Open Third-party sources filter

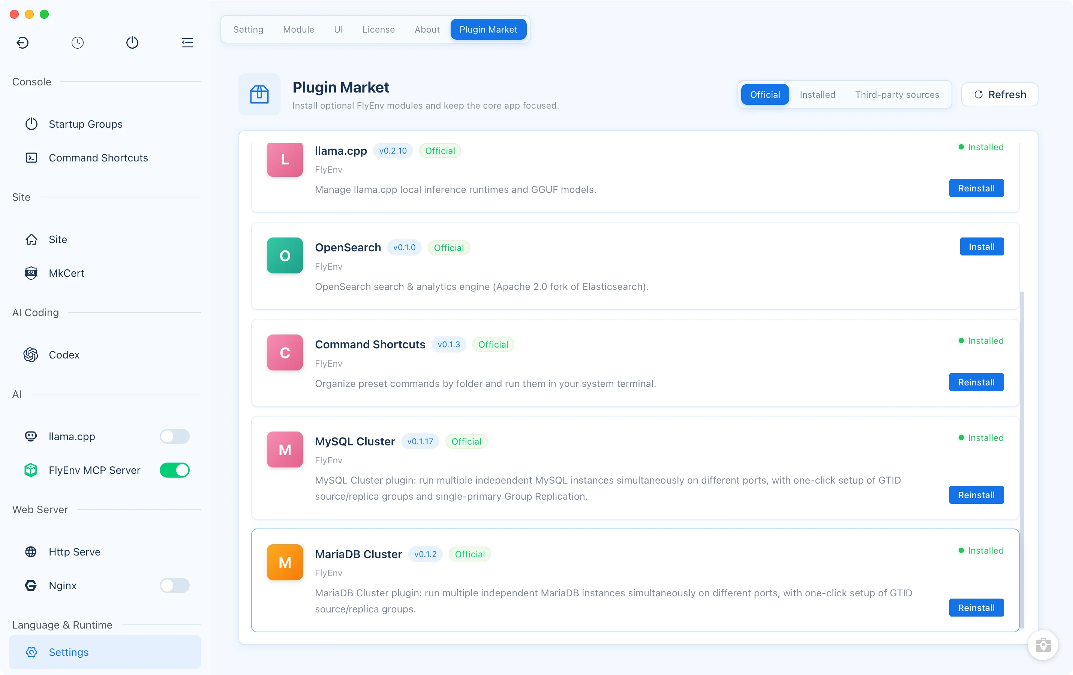coord(897,94)
